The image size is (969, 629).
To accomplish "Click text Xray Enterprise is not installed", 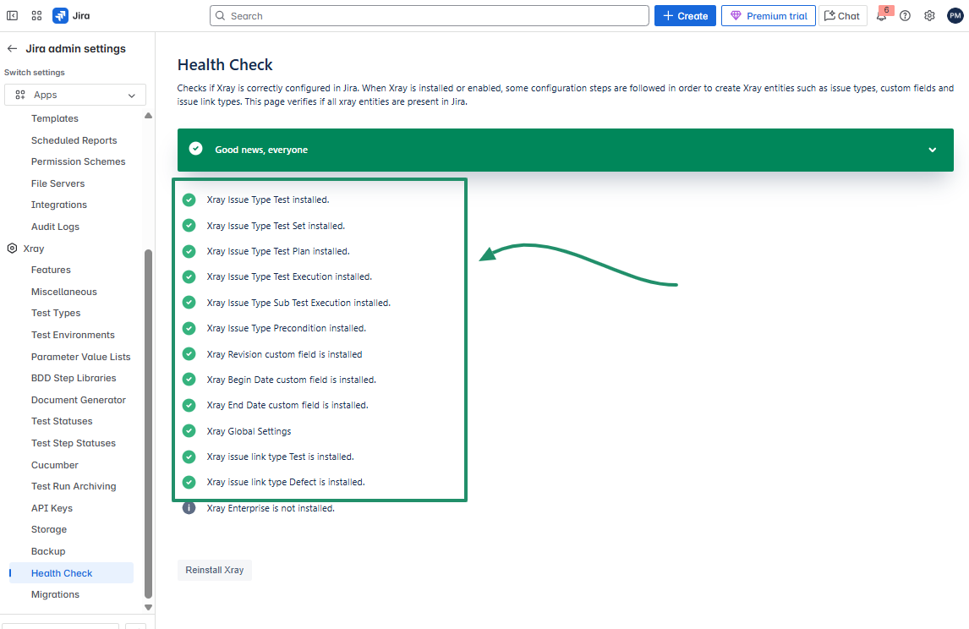I will 271,508.
